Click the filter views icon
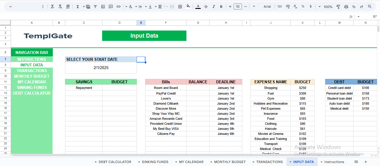Screen dimensions: 380x166 click(x=88, y=7)
